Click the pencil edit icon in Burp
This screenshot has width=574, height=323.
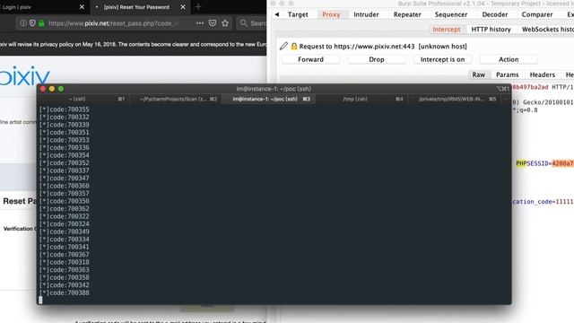pos(283,46)
